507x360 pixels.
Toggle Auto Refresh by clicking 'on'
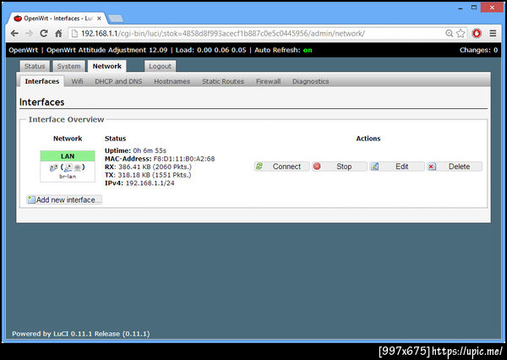coord(308,50)
